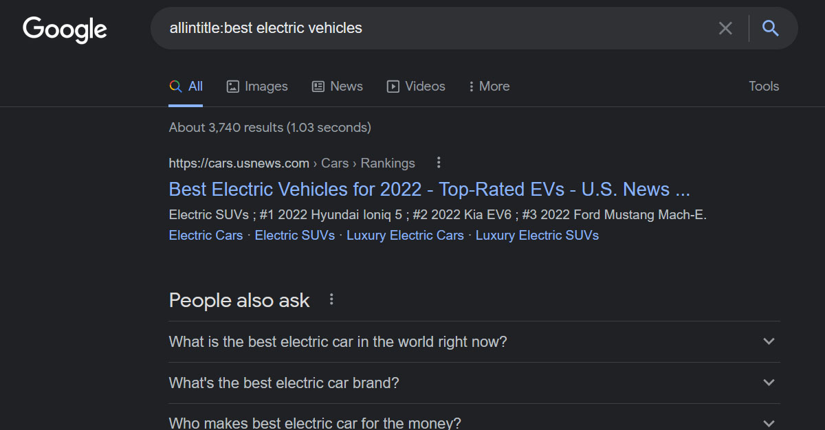Open the three-dot menu beside the usnews.com URL

click(x=439, y=163)
